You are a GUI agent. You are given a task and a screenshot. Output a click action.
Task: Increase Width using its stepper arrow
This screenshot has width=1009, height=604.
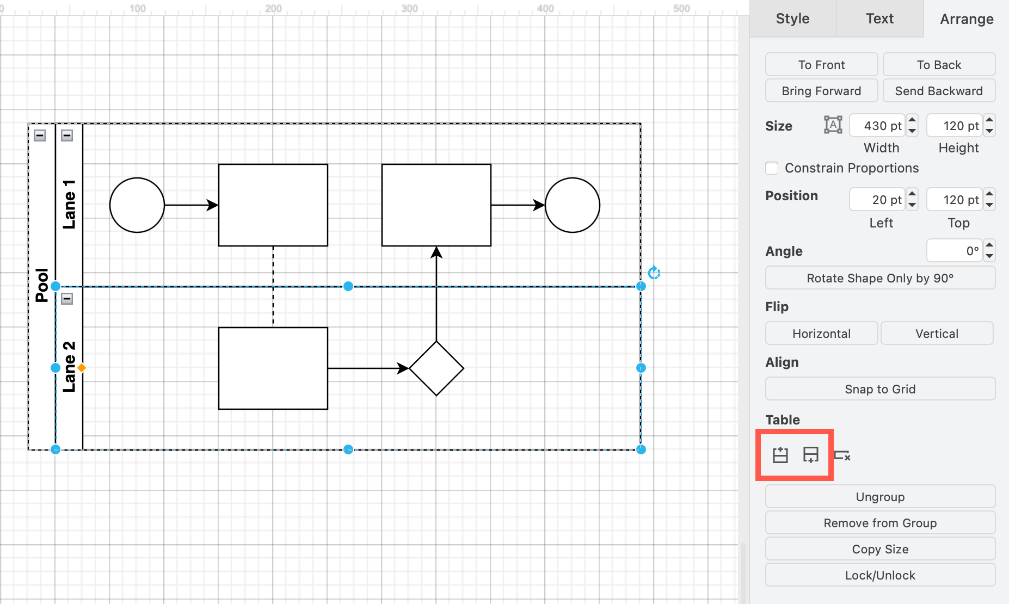911,121
